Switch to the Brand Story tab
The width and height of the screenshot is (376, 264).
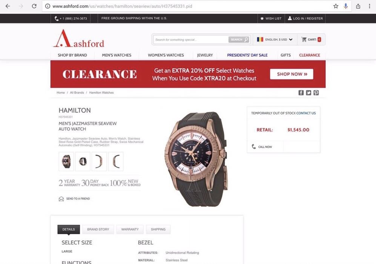tap(98, 229)
